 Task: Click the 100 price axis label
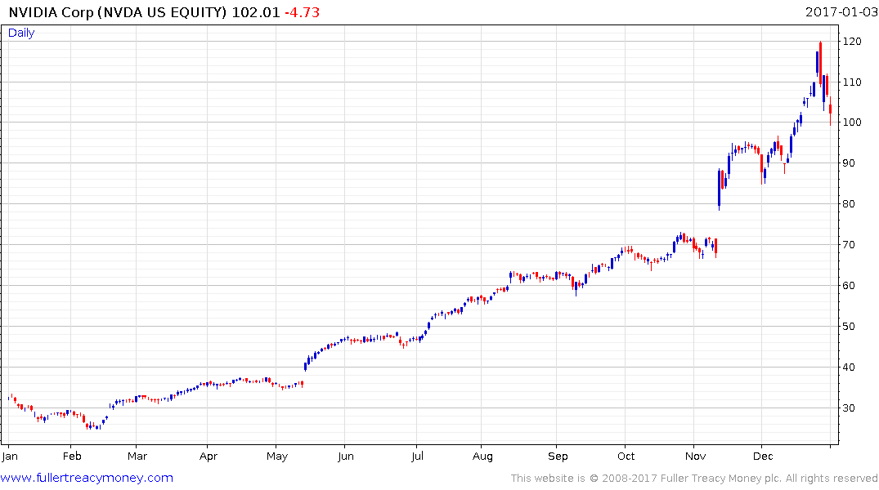[852, 122]
